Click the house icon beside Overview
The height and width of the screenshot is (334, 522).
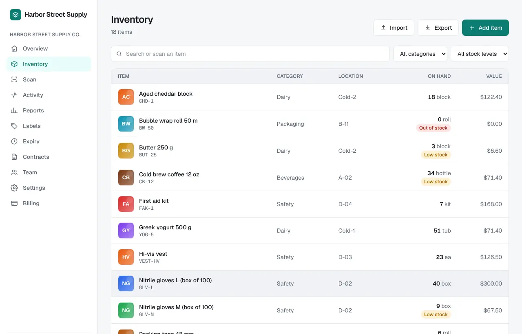click(x=14, y=48)
